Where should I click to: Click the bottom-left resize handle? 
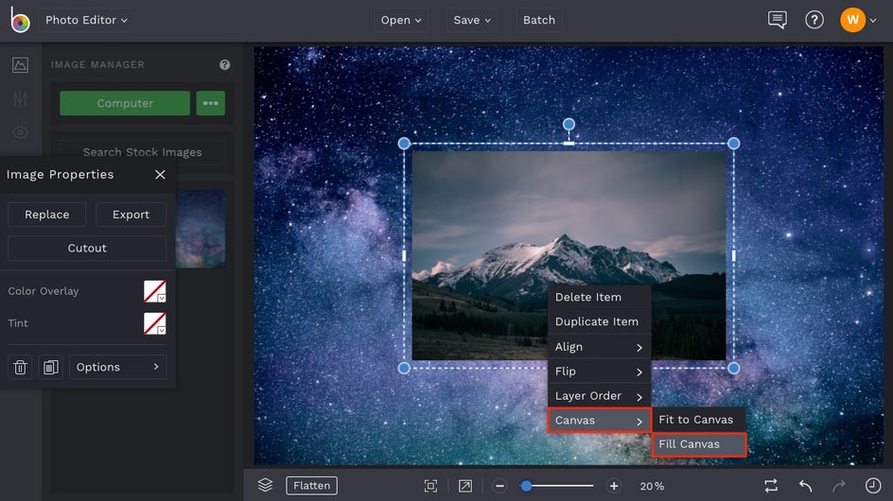click(404, 369)
